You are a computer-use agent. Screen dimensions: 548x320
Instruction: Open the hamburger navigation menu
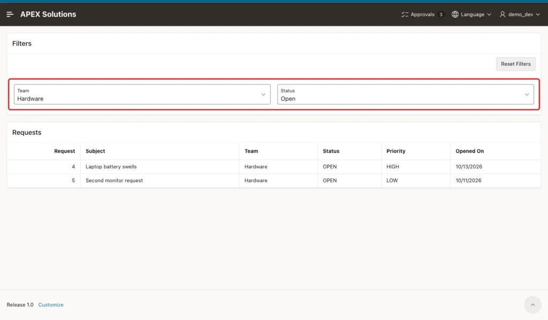pos(10,14)
